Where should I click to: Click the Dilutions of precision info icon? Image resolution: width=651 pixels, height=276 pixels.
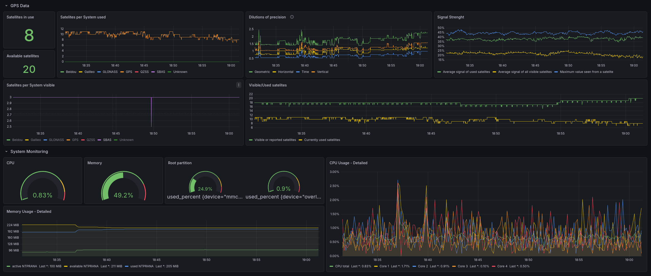[x=292, y=17]
